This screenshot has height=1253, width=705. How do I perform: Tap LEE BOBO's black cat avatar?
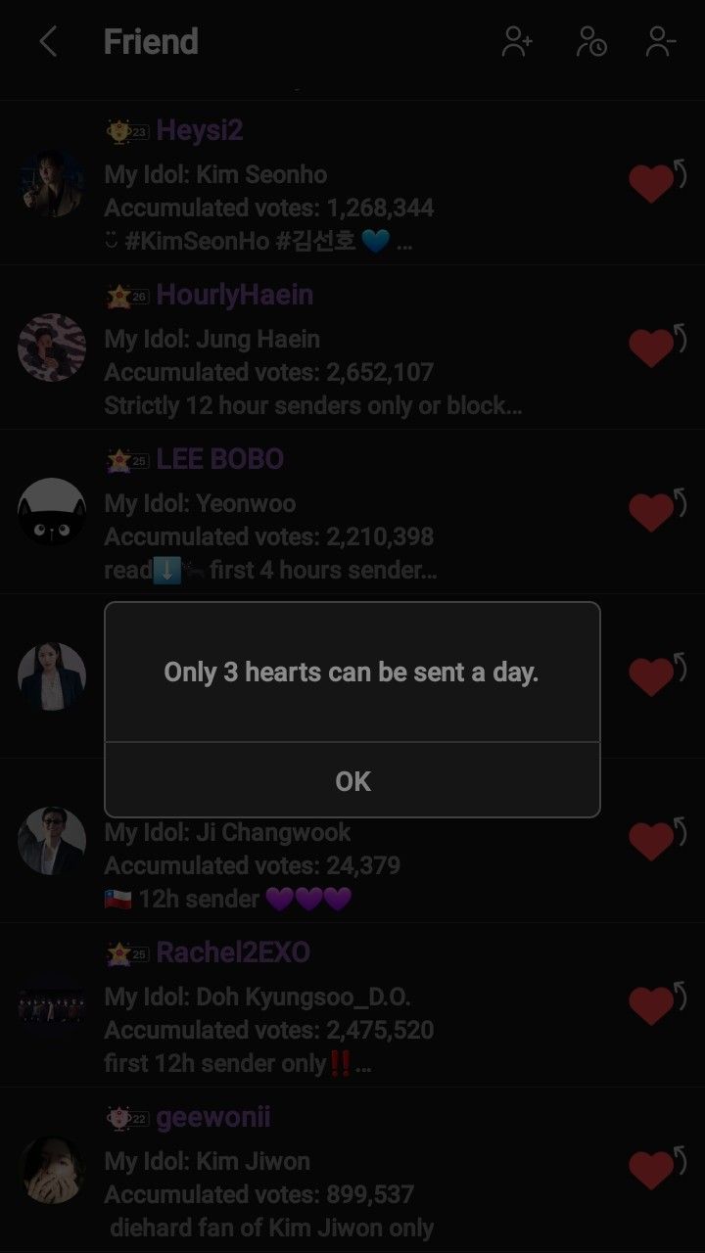point(52,512)
